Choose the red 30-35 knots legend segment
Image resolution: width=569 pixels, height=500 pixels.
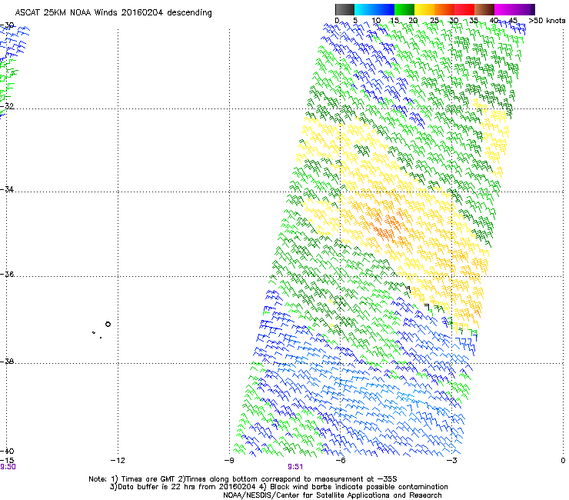tap(464, 9)
